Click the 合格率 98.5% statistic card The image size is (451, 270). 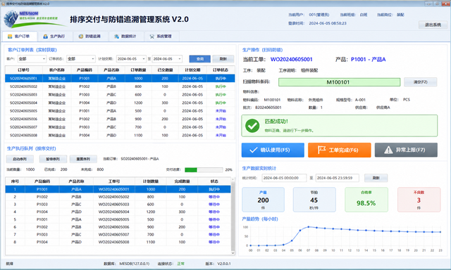click(x=366, y=200)
